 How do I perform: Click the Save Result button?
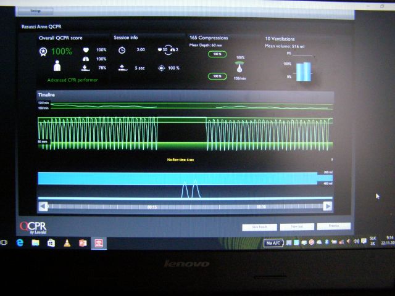click(x=259, y=226)
